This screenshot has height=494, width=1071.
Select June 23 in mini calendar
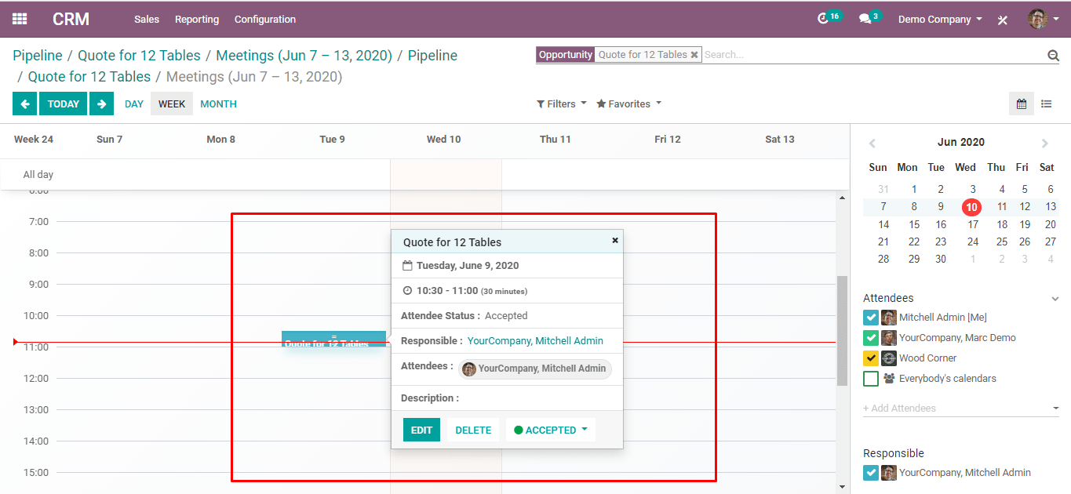[x=941, y=242]
